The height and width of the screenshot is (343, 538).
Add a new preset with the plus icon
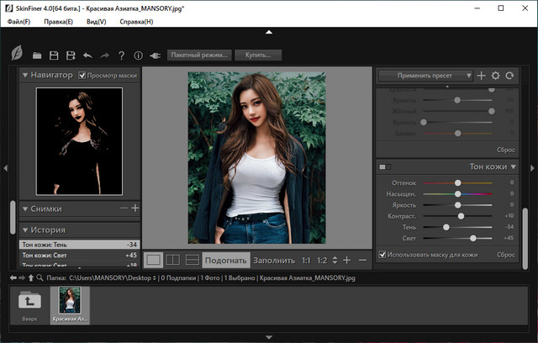click(x=482, y=76)
